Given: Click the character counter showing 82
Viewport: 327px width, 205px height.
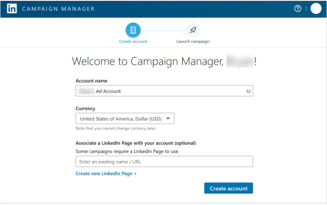Looking at the screenshot, I should tap(248, 92).
